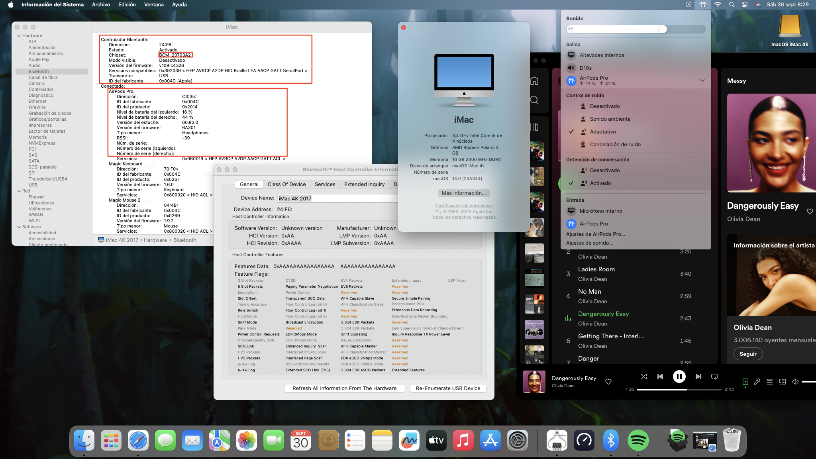Open Music app in the Dock

pyautogui.click(x=463, y=440)
